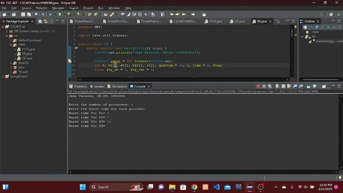Open Package Explorer view menu (three dots)
The image size is (343, 193).
point(51,21)
